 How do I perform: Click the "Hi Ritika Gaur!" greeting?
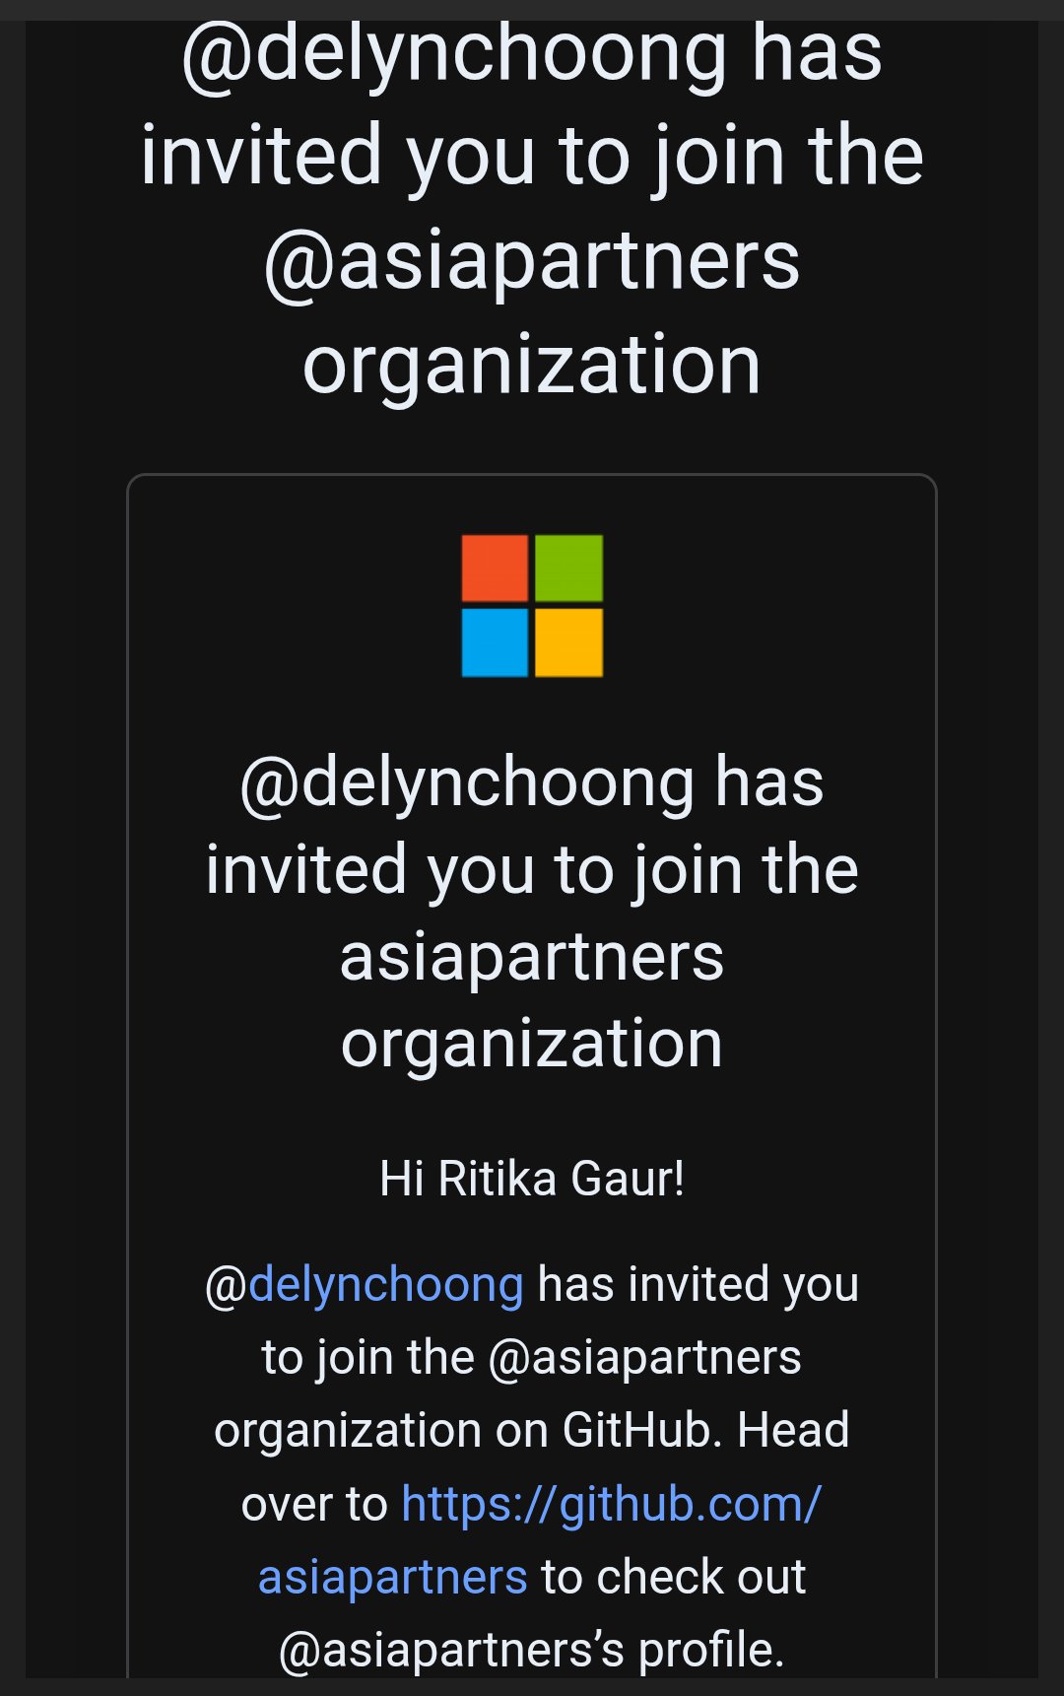532,1179
